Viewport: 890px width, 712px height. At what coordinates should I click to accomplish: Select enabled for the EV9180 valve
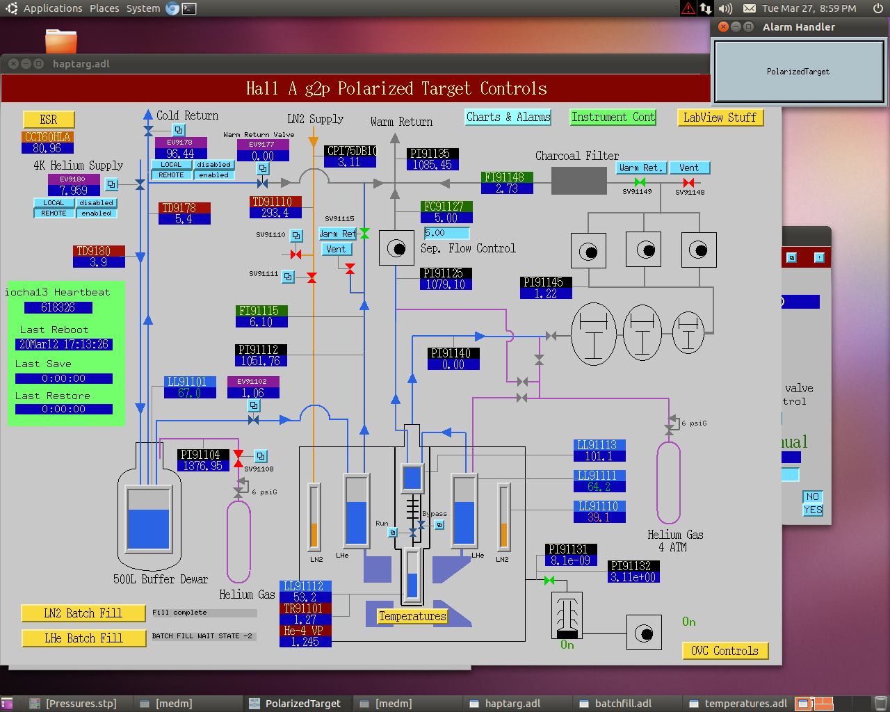click(x=96, y=213)
